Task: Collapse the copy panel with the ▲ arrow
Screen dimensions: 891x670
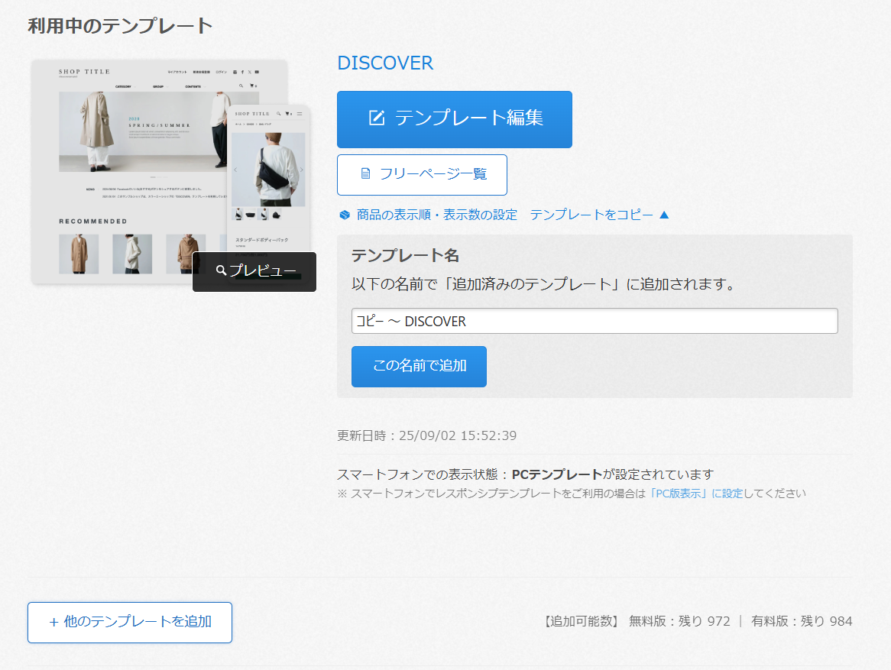Action: [664, 215]
